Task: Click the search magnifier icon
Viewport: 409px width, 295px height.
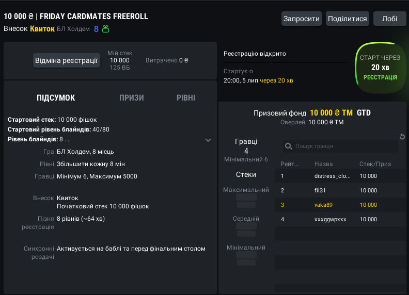Action: point(289,146)
